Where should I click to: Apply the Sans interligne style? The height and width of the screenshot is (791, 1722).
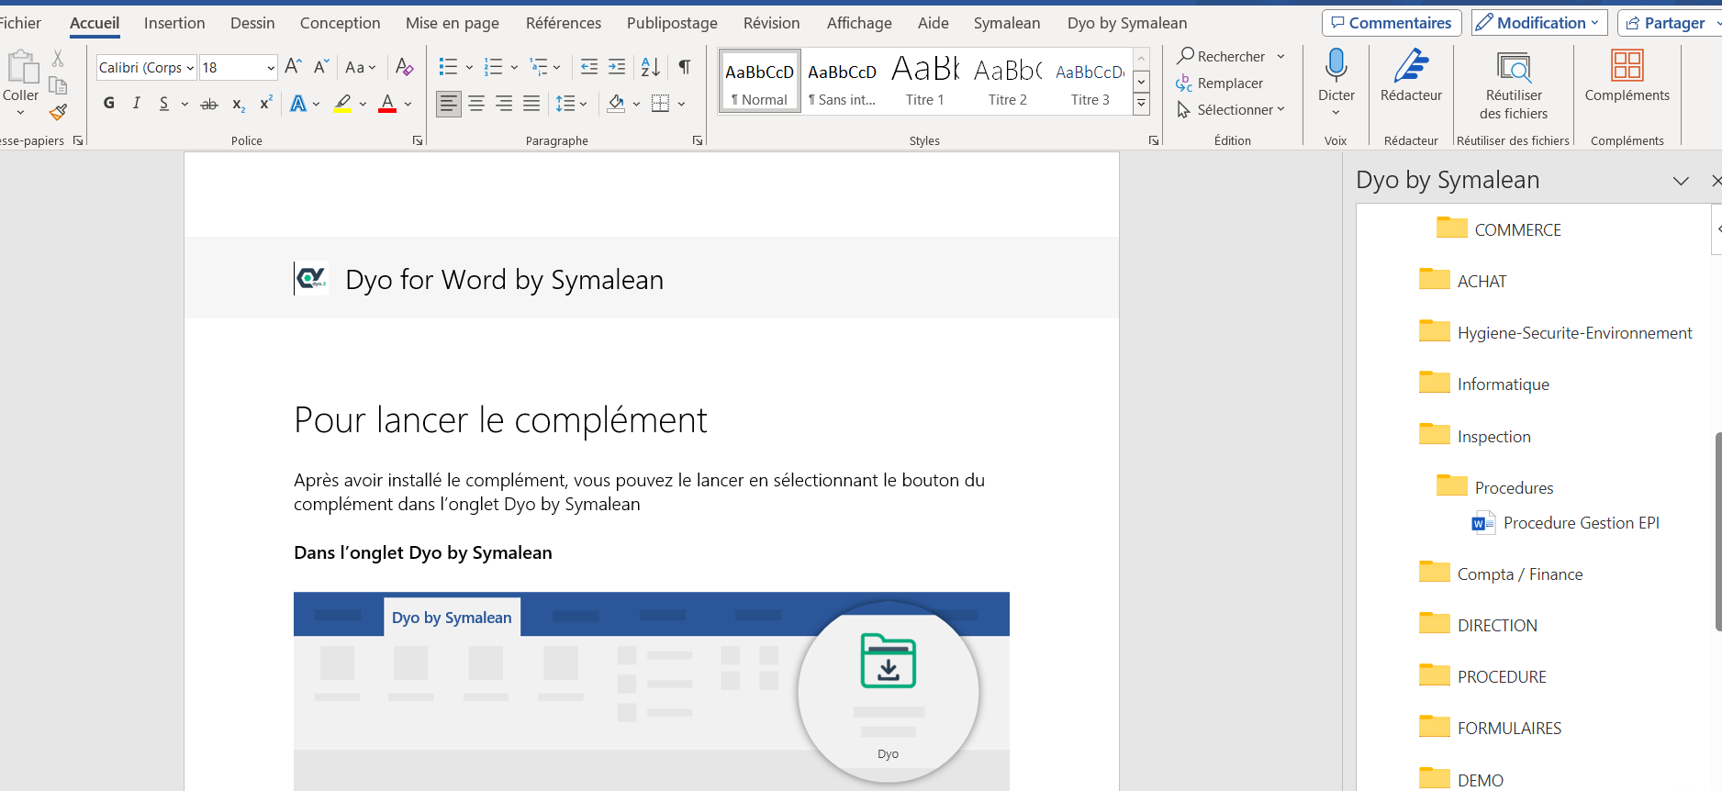point(842,82)
